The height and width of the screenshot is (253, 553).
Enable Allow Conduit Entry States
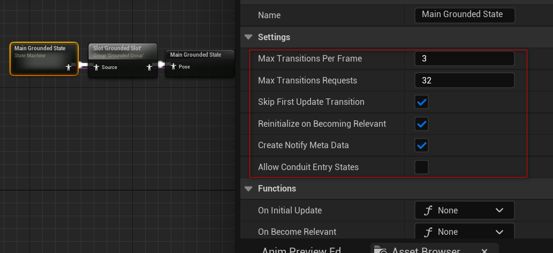tap(422, 167)
